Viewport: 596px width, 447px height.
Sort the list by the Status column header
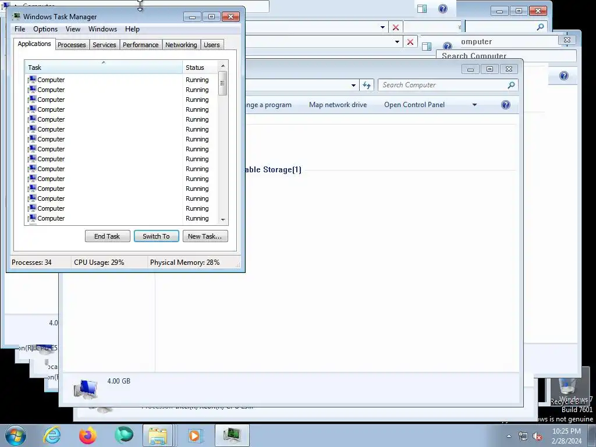pyautogui.click(x=200, y=68)
